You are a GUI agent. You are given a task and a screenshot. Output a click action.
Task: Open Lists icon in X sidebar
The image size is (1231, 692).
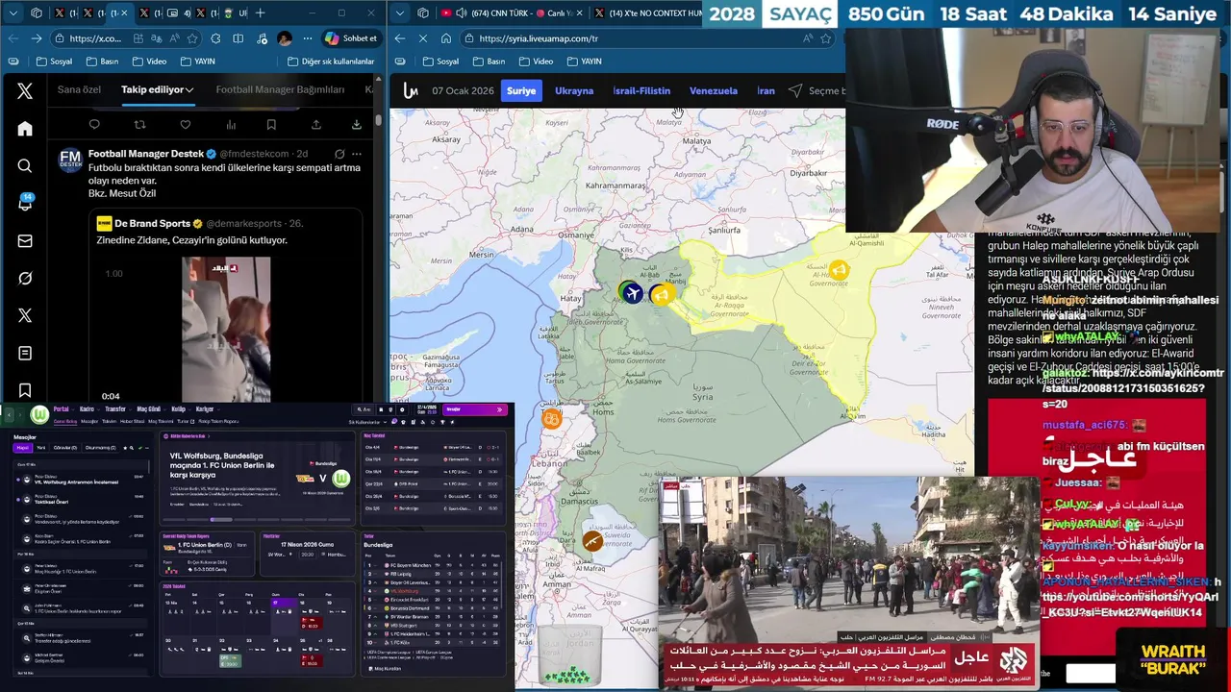click(25, 354)
